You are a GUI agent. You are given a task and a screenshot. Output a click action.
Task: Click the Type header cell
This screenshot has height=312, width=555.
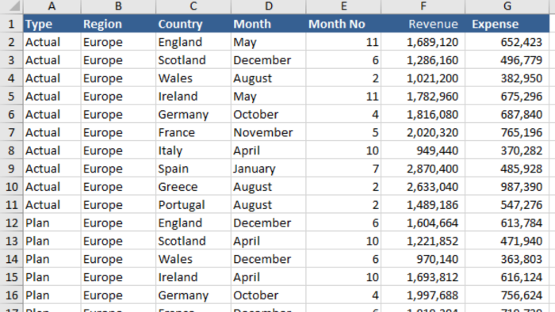click(x=52, y=24)
